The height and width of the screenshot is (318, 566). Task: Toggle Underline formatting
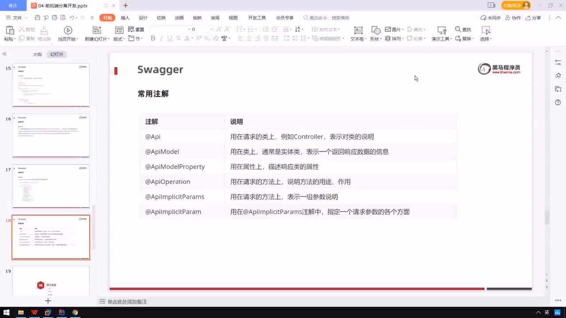point(170,38)
